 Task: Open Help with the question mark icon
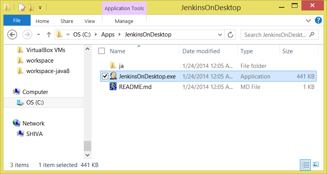pyautogui.click(x=318, y=20)
